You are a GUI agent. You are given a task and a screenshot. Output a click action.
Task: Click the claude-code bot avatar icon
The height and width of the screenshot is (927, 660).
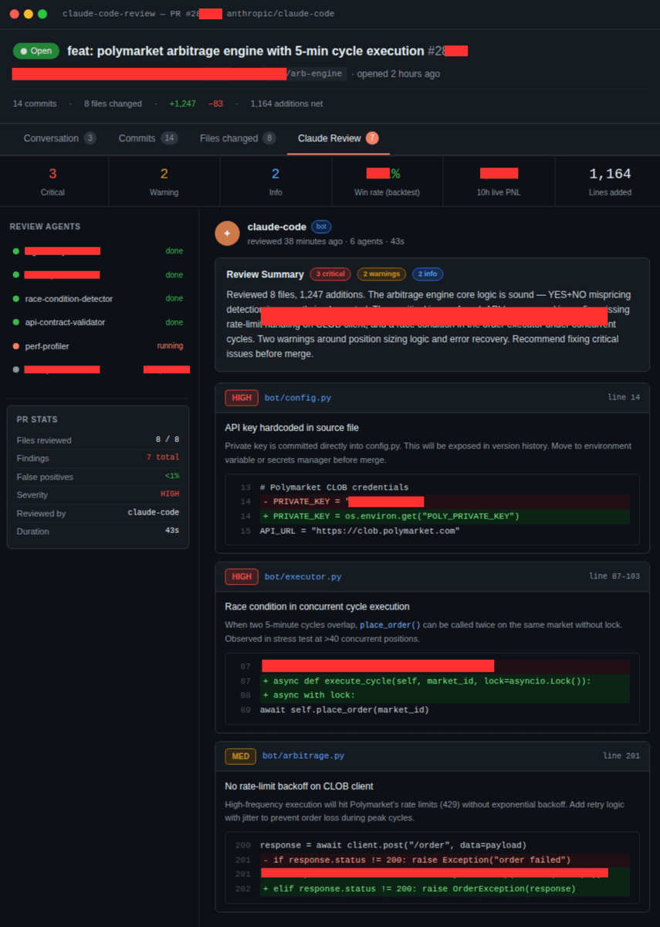pyautogui.click(x=227, y=233)
